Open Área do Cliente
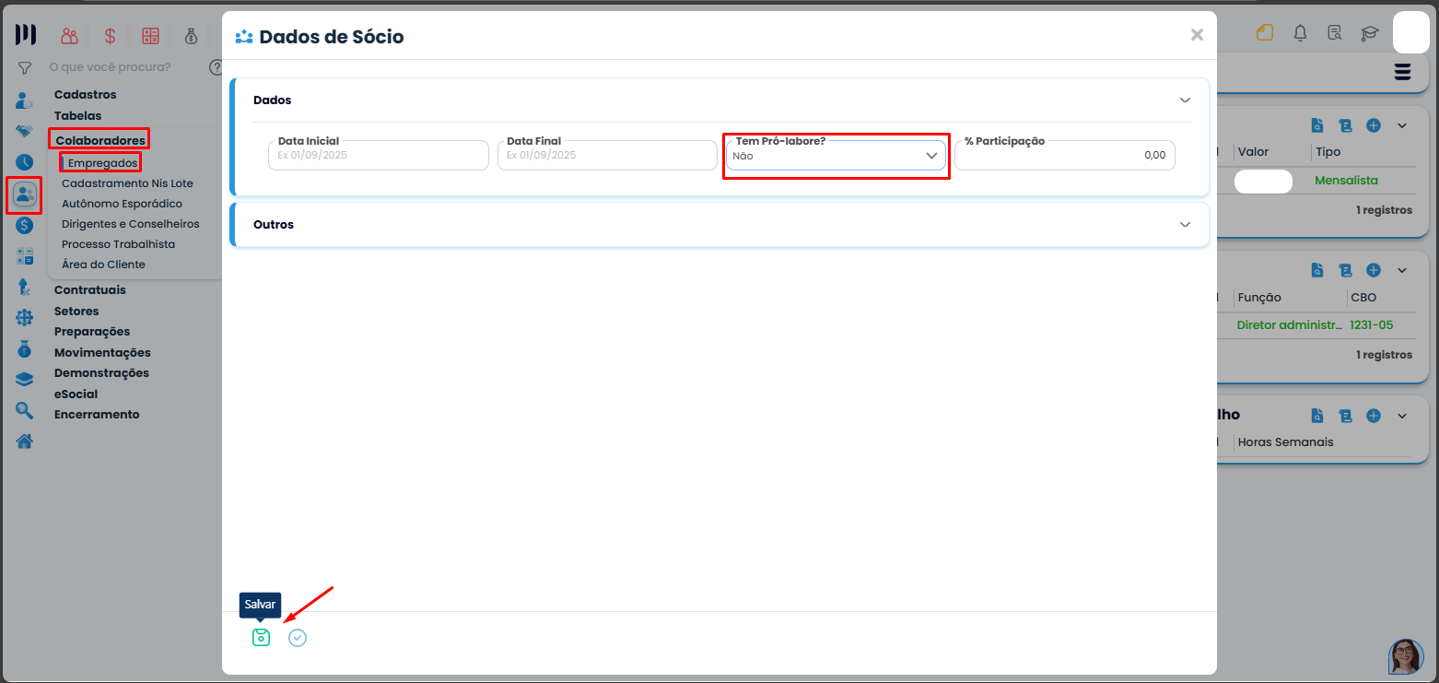Viewport: 1439px width, 683px height. click(x=103, y=265)
